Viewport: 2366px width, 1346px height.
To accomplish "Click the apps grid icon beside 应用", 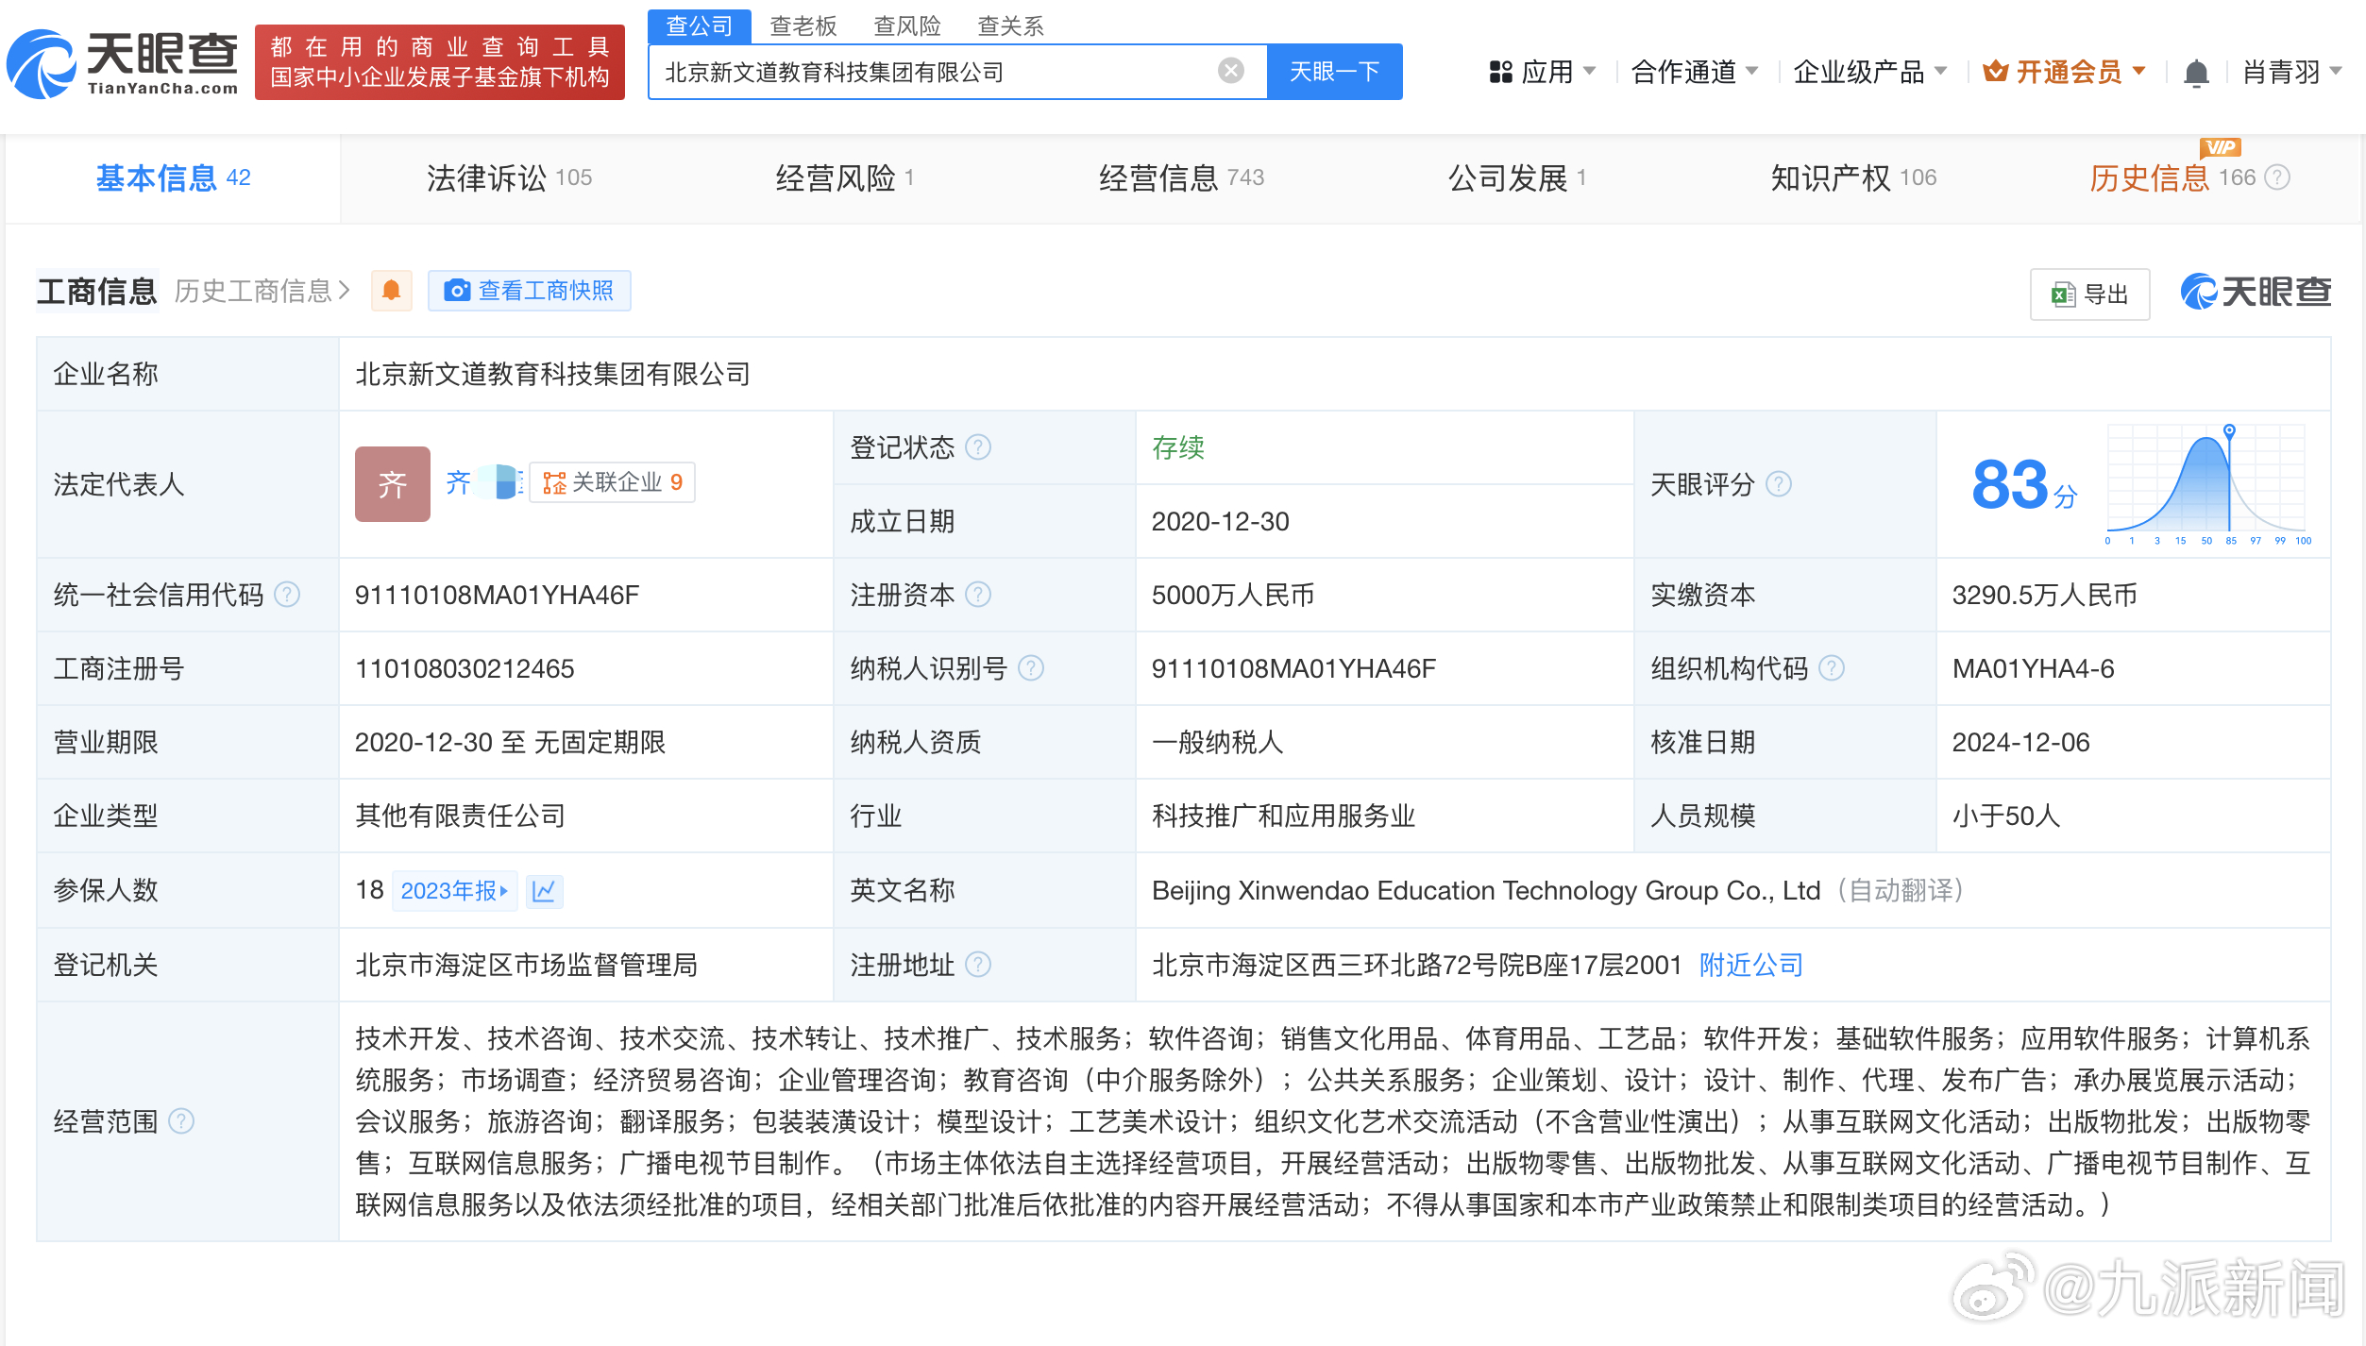I will 1500,72.
